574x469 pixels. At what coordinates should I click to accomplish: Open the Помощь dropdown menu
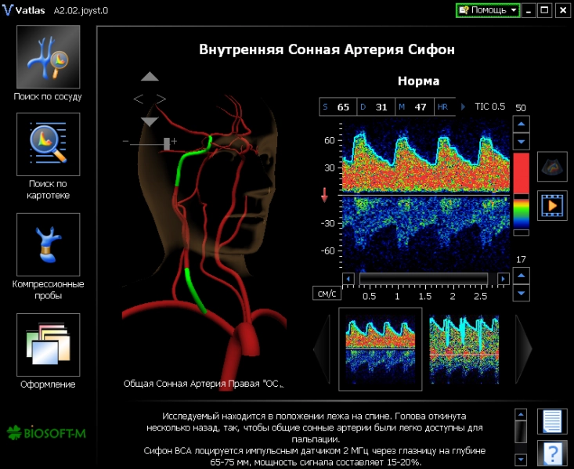(488, 10)
